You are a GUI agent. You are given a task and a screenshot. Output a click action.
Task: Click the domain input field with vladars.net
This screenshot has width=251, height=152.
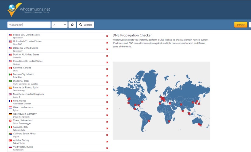[x=29, y=25]
